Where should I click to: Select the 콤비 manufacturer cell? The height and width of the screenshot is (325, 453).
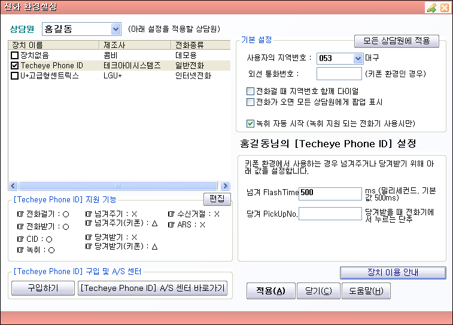111,55
